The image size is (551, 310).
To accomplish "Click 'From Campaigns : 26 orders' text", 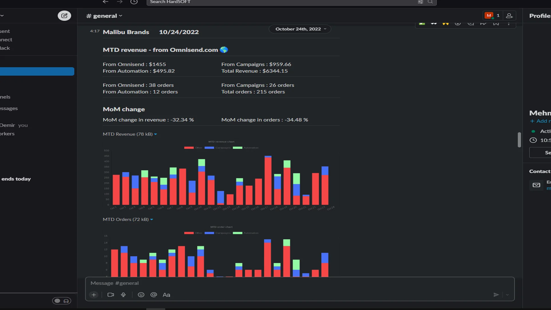I will (258, 85).
